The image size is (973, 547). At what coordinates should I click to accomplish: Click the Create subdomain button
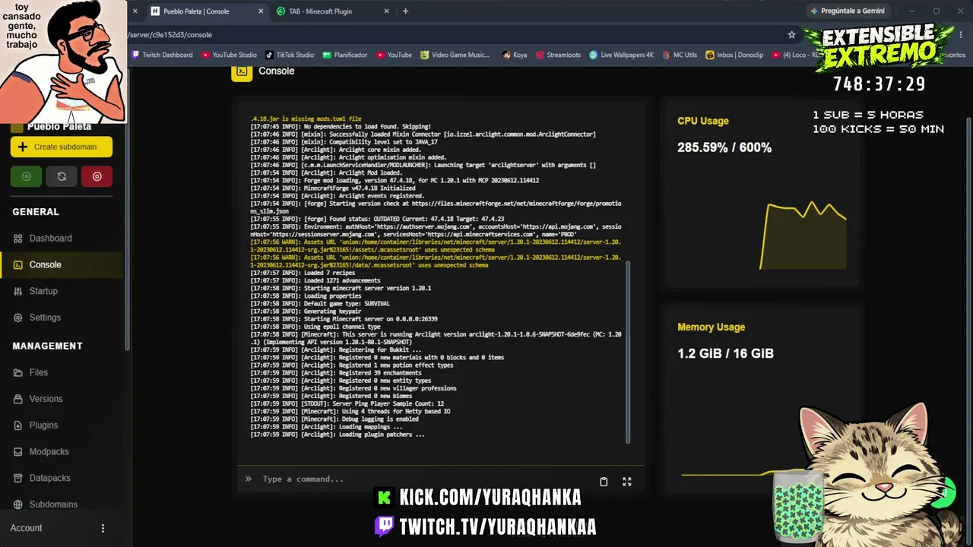(62, 147)
